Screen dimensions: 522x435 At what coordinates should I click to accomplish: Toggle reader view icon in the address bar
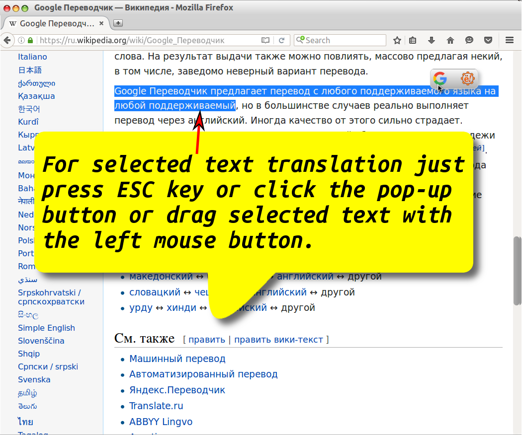tap(265, 40)
